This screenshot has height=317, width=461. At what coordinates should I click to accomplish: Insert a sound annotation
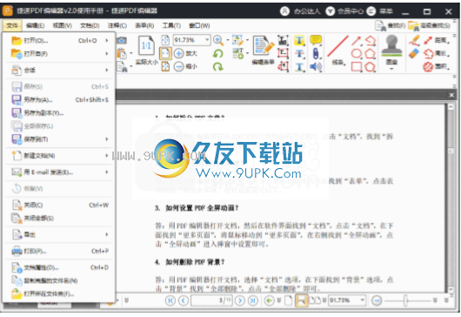pos(316,67)
